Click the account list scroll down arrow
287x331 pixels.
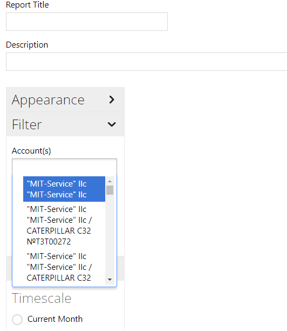110,280
